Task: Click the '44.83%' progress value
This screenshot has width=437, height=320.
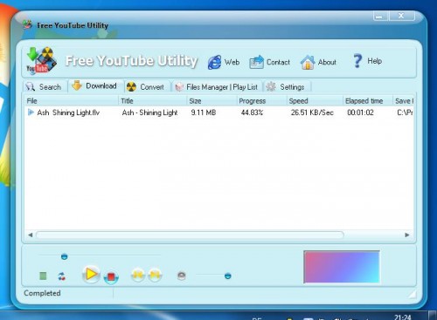Action: point(252,112)
